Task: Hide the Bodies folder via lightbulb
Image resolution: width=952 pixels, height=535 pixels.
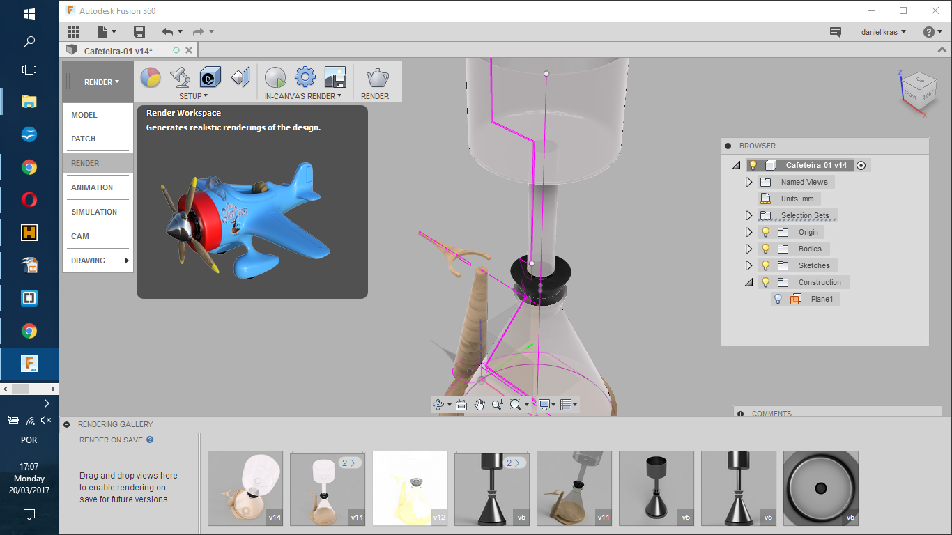Action: click(x=765, y=249)
